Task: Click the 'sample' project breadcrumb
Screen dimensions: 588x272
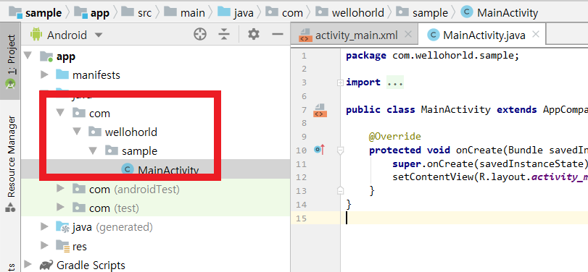Action: click(36, 13)
